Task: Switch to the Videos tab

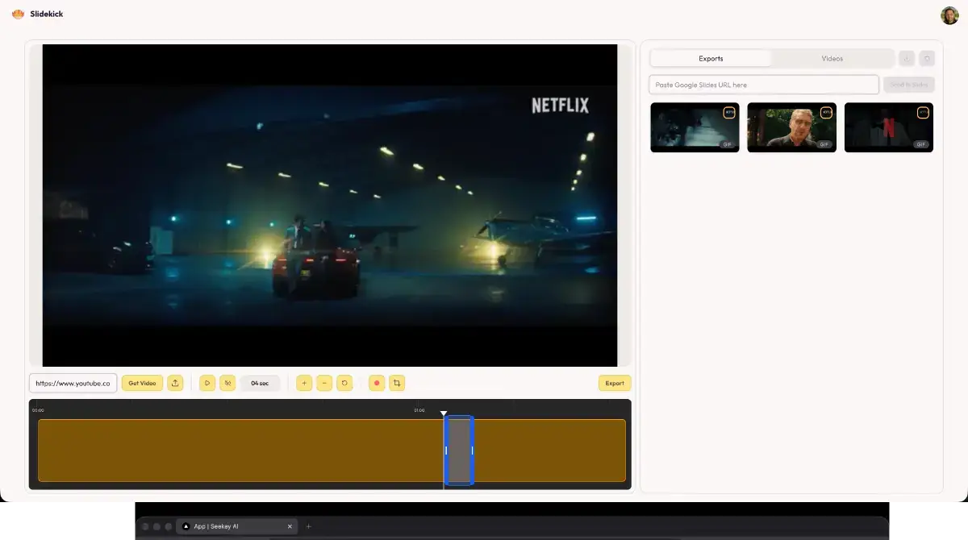Action: [832, 58]
